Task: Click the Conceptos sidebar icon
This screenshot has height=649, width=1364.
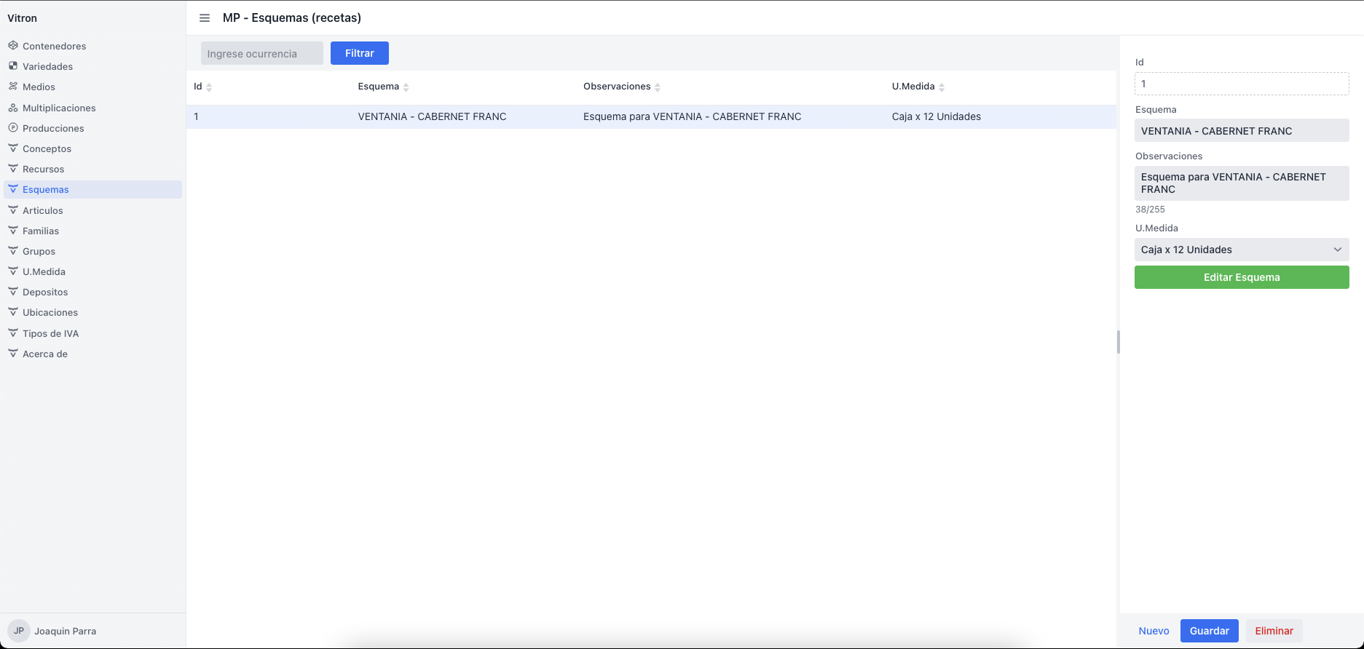Action: click(13, 148)
